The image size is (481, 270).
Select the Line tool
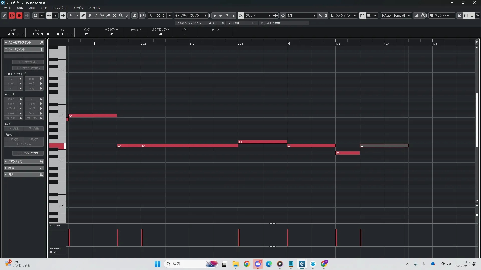[127, 15]
